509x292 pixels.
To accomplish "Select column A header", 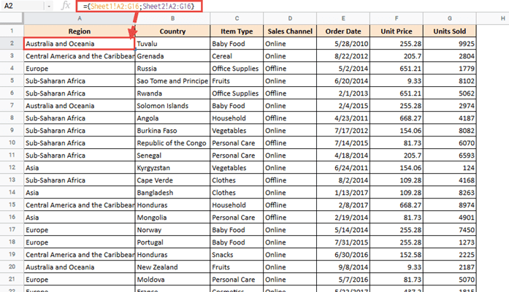I will pyautogui.click(x=79, y=18).
